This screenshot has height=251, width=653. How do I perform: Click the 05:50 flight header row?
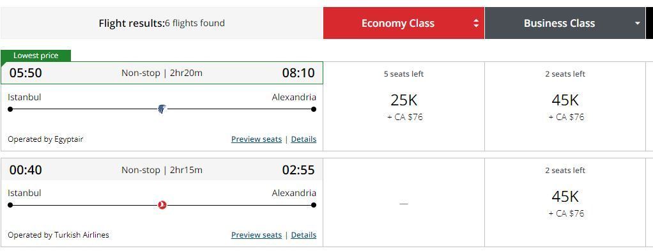click(162, 73)
